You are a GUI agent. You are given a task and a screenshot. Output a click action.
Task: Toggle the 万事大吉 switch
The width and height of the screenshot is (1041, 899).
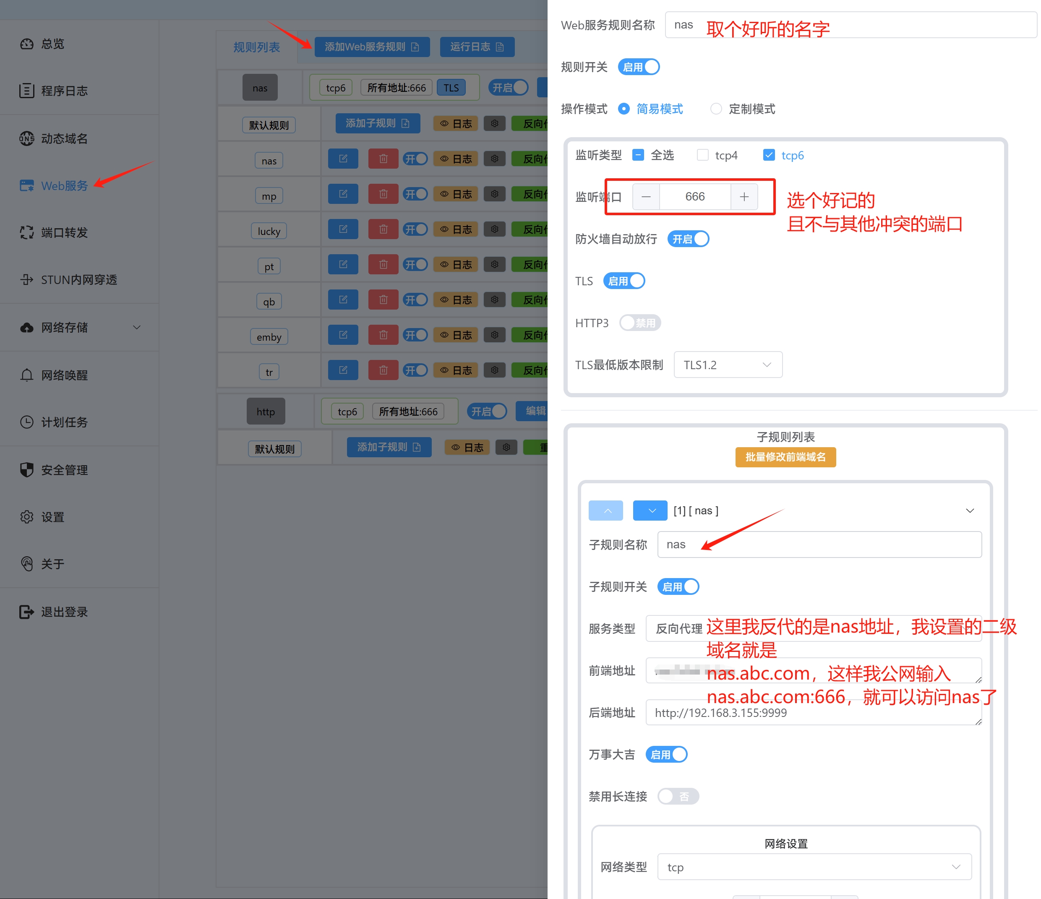pyautogui.click(x=666, y=754)
